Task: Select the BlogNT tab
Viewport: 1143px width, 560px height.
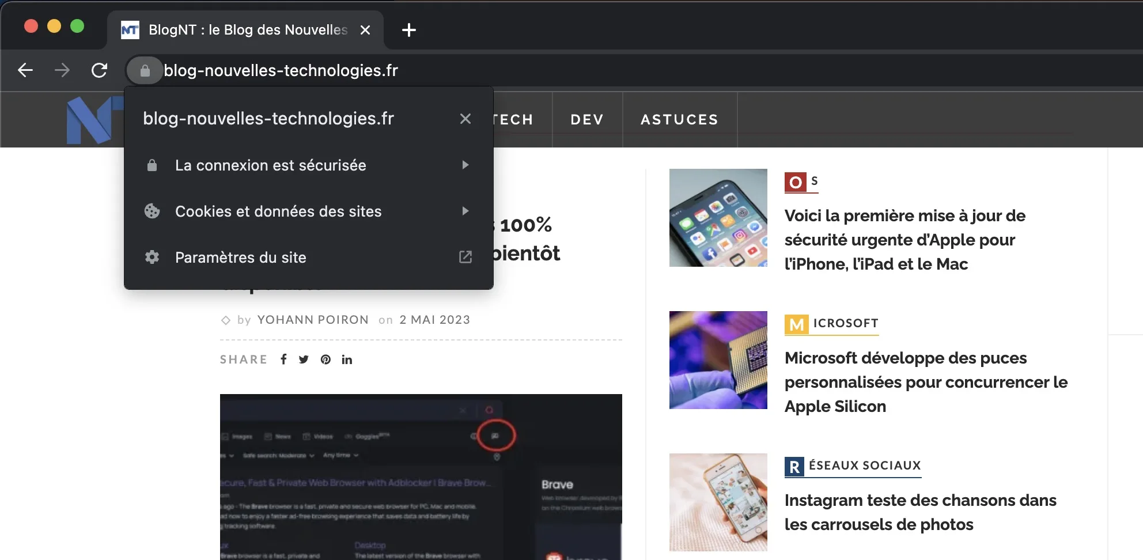Action: click(245, 30)
